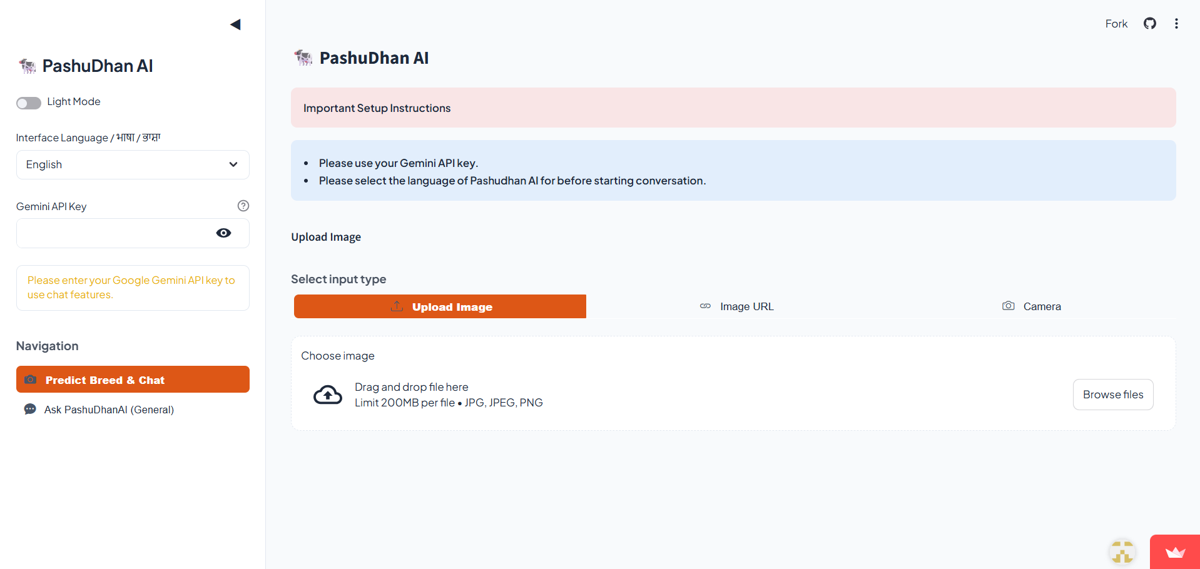Viewport: 1200px width, 569px height.
Task: Click the bullet about selecting Pashudhan AI language
Action: click(512, 181)
